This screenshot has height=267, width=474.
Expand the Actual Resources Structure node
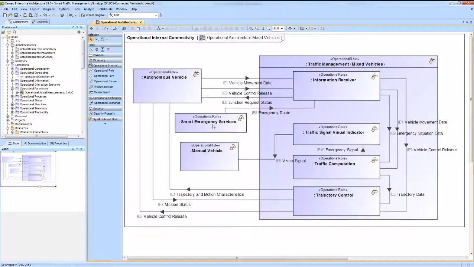[x=12, y=57]
